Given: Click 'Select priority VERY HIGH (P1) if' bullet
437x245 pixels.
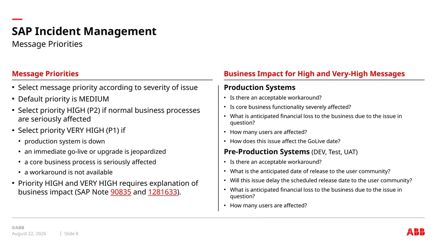Looking at the screenshot, I should click(72, 130).
